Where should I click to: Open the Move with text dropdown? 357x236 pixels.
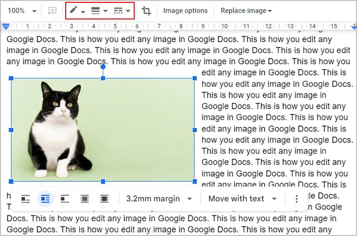[242, 199]
